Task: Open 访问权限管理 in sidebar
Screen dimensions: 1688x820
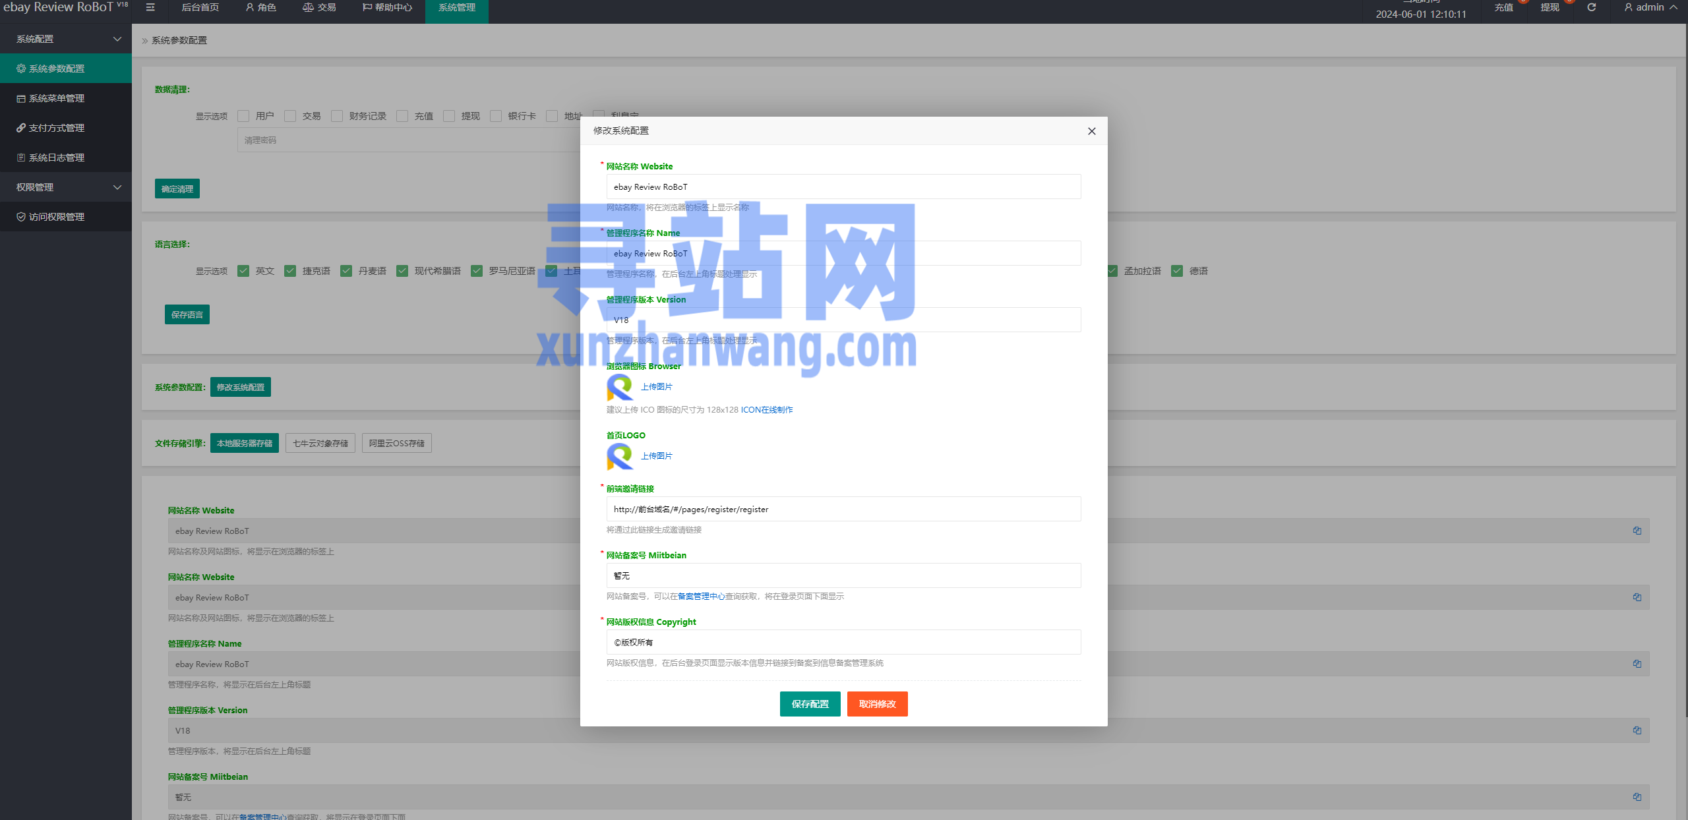Action: 66,217
